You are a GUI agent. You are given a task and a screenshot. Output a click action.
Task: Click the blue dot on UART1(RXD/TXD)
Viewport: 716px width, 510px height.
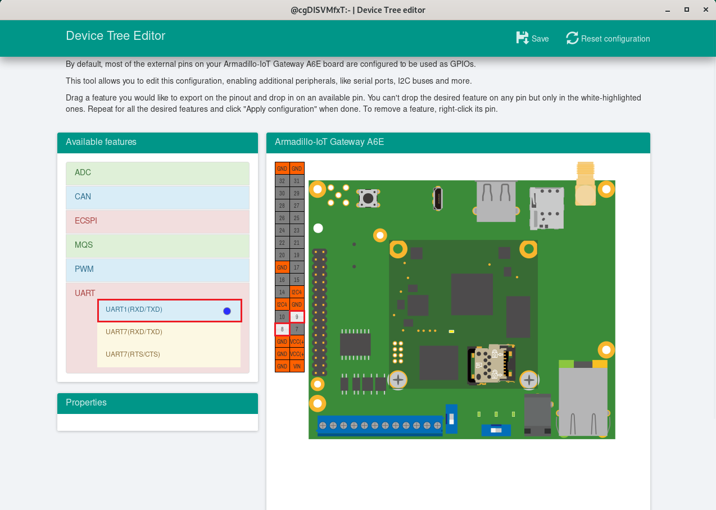click(x=227, y=311)
